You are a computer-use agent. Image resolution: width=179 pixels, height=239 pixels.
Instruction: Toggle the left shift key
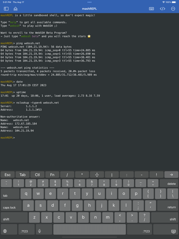14,218
